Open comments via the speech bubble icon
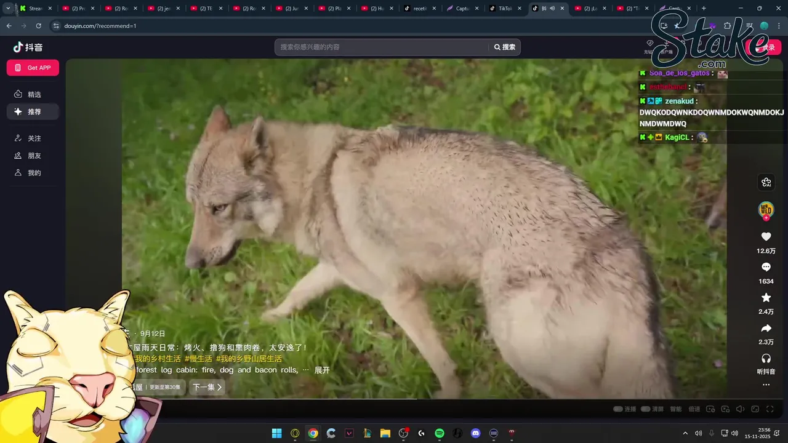 coord(766,267)
